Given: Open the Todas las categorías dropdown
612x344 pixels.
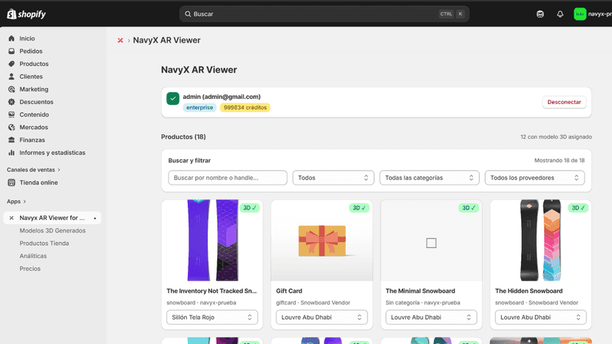Looking at the screenshot, I should [x=429, y=177].
